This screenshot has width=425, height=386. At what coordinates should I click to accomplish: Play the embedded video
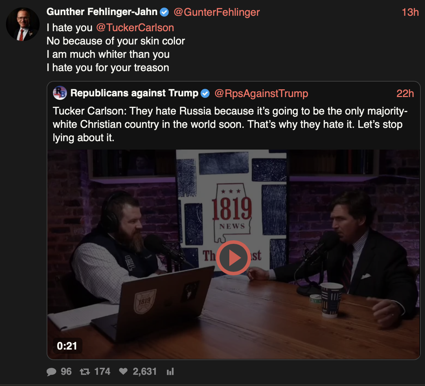[233, 258]
